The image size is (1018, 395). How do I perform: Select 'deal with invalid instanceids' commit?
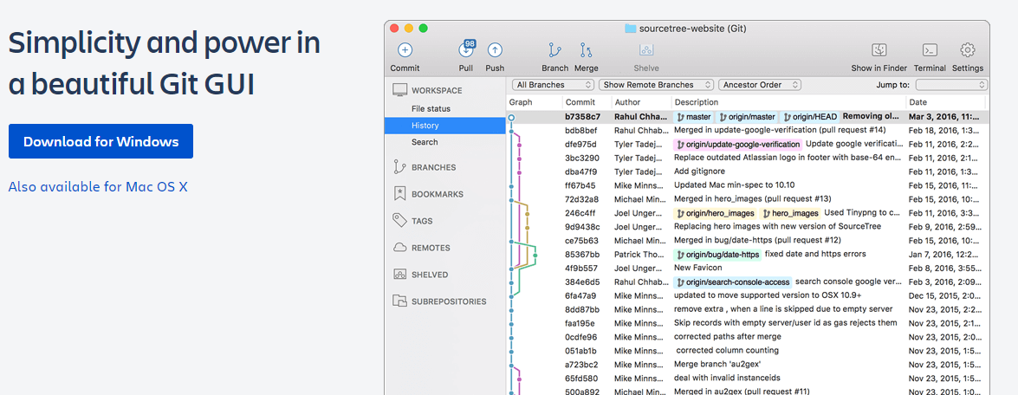(748, 379)
